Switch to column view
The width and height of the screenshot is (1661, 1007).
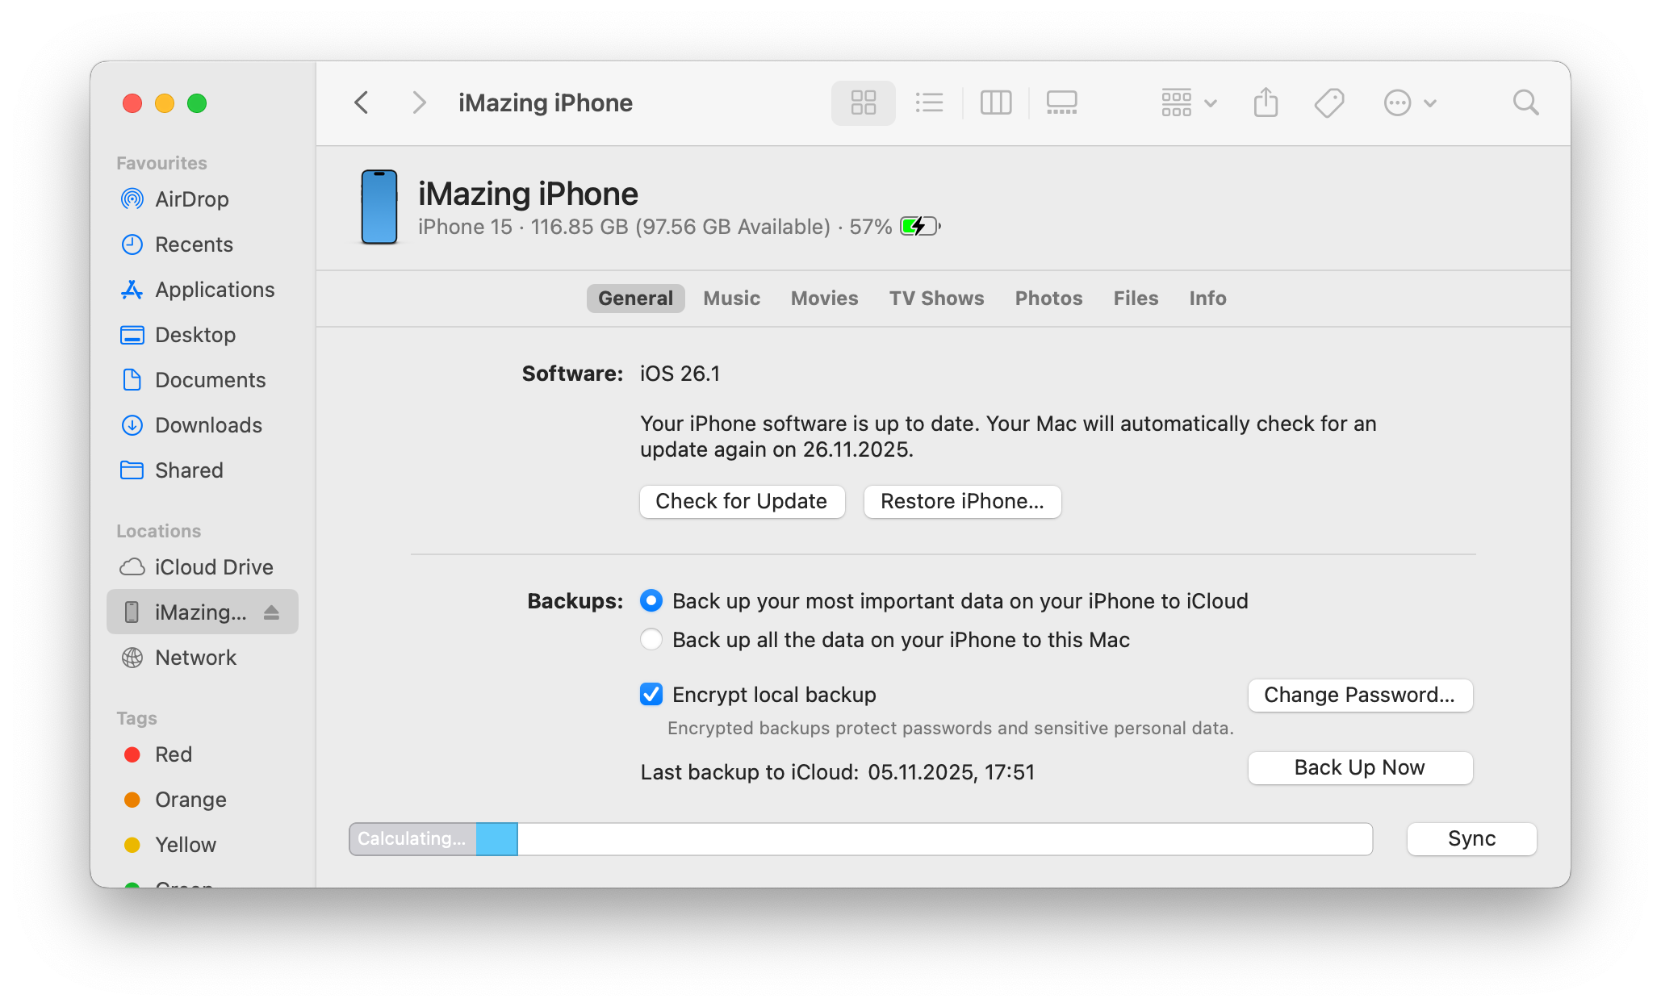(995, 102)
